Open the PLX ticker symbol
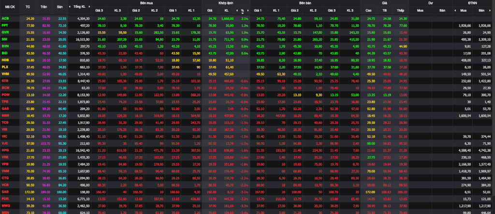Image resolution: width=495 pixels, height=214 pixels. (x=5, y=67)
